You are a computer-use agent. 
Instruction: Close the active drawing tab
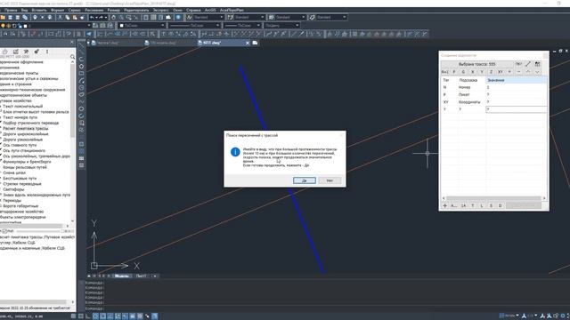(x=248, y=43)
